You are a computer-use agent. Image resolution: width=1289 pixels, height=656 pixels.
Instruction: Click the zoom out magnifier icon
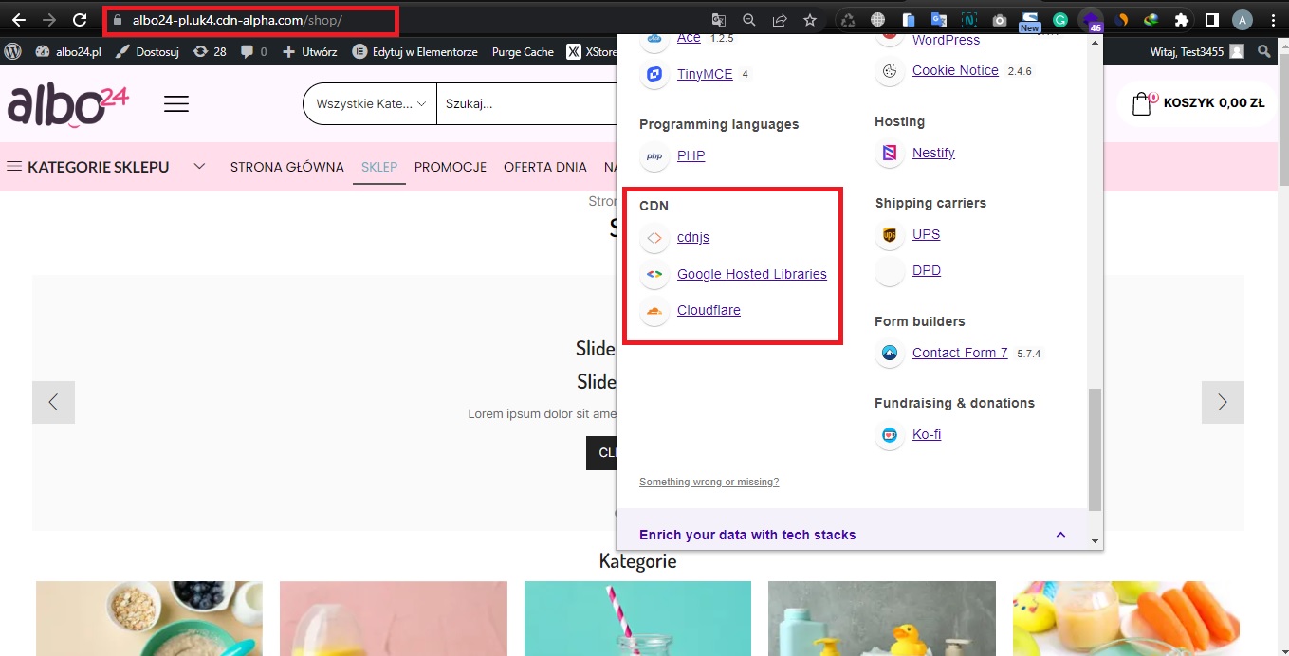749,20
